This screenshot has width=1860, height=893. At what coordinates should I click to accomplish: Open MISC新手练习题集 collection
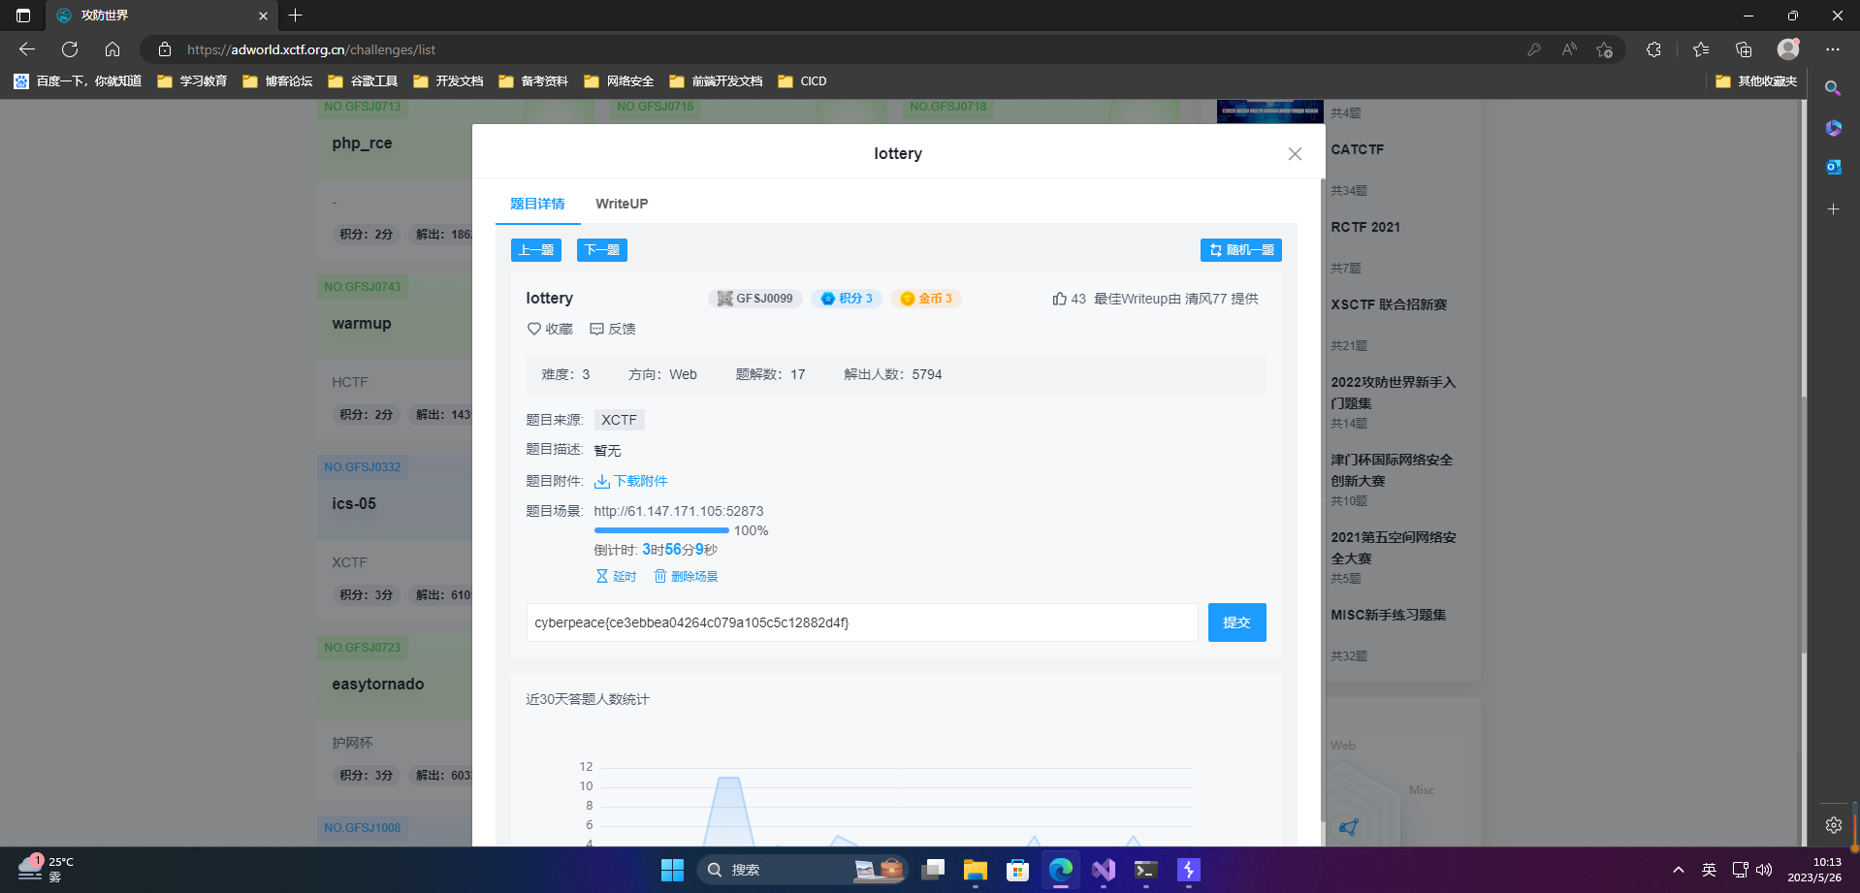point(1389,615)
